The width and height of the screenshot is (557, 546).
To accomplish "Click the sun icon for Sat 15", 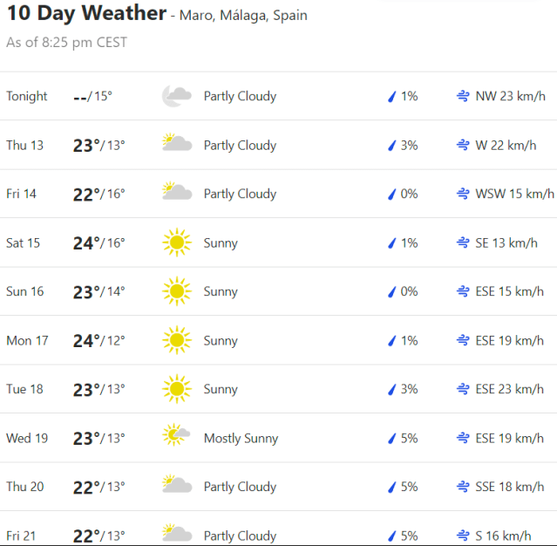I will (x=177, y=242).
